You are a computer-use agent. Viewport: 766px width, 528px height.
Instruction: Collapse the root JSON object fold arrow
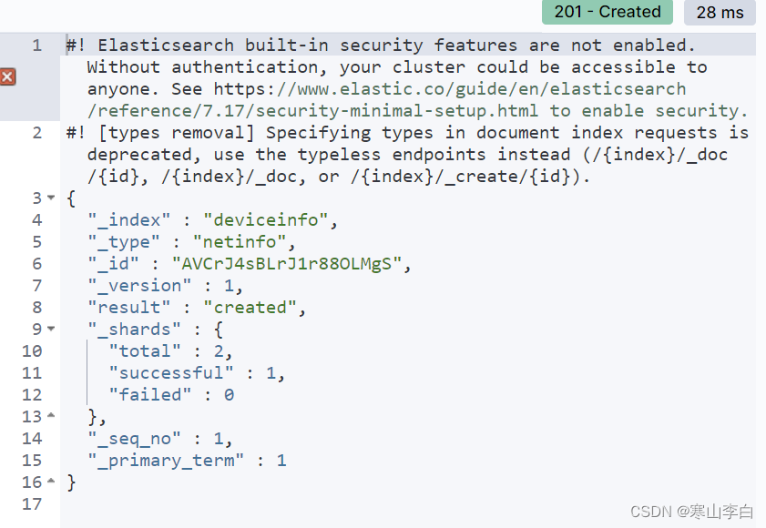pyautogui.click(x=51, y=198)
